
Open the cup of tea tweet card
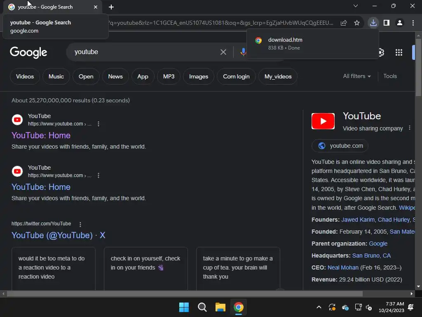click(x=238, y=268)
